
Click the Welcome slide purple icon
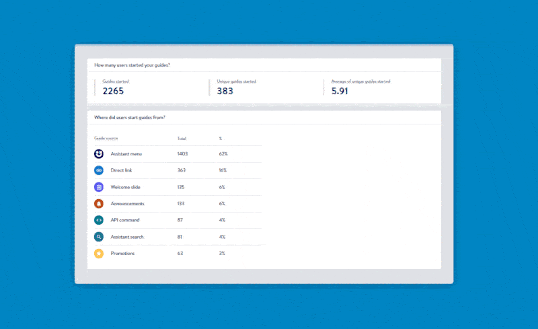[x=99, y=187]
